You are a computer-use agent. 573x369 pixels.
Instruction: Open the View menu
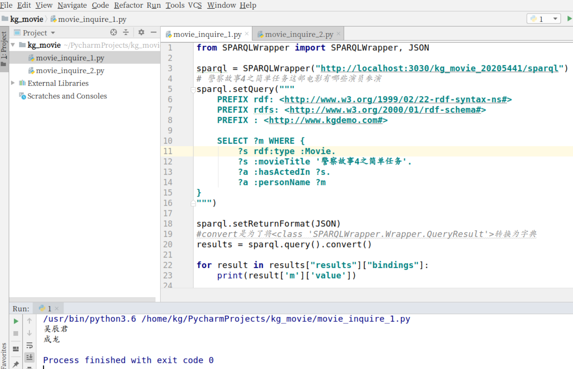[x=44, y=5]
